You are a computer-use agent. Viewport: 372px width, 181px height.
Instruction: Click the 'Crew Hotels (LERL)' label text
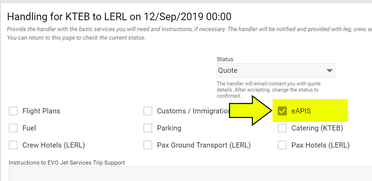(53, 145)
